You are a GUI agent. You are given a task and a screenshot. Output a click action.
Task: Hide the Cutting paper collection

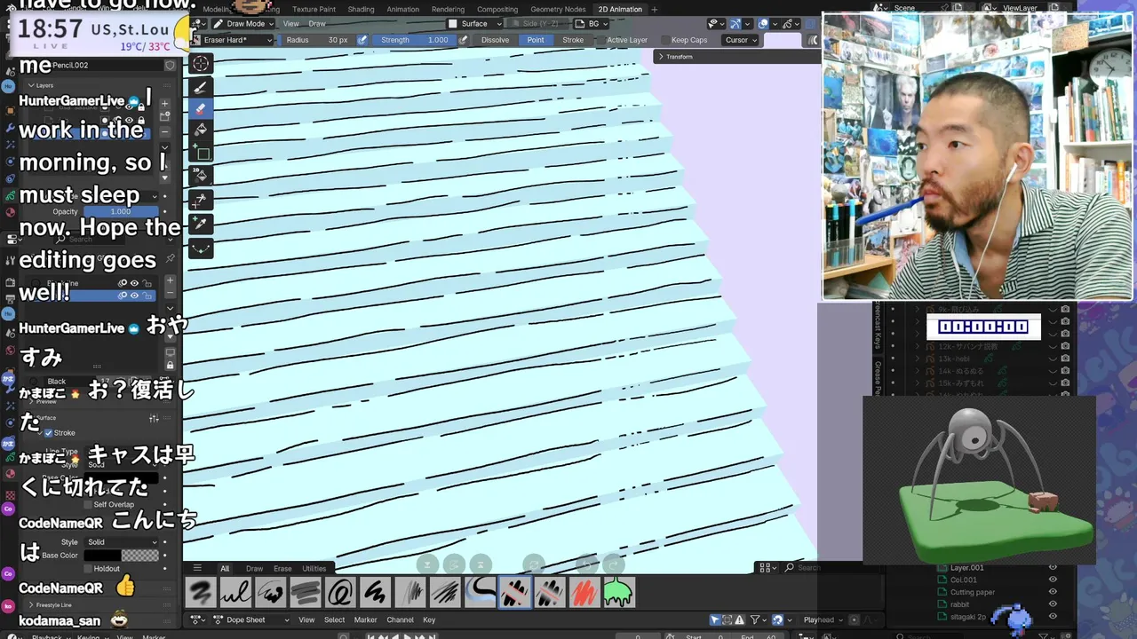point(1053,592)
